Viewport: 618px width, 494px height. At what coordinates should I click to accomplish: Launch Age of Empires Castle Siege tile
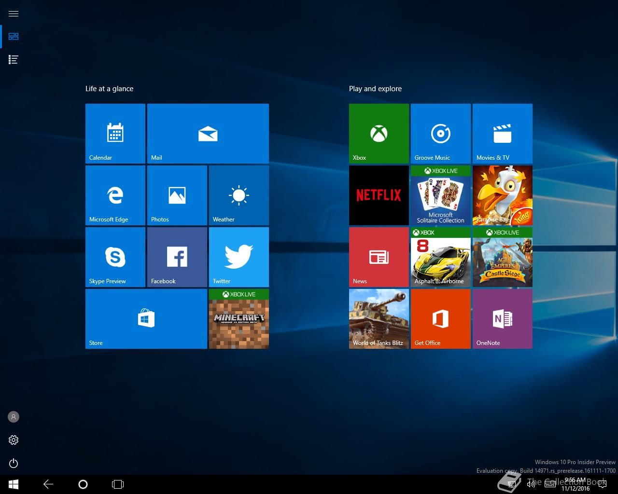(x=503, y=257)
